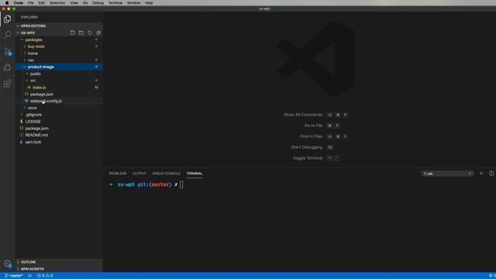496x279 pixels.
Task: Open the Debug menu
Action: pos(98,3)
